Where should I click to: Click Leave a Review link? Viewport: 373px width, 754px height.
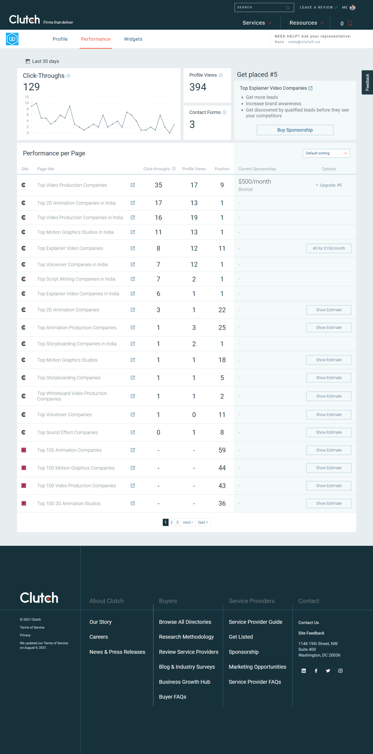(319, 7)
